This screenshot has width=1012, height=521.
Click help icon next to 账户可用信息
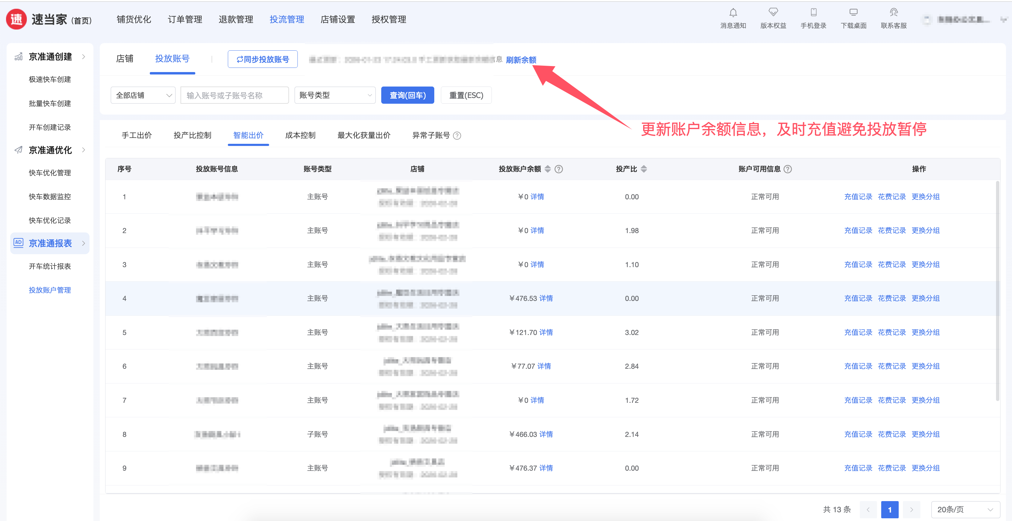pyautogui.click(x=788, y=169)
